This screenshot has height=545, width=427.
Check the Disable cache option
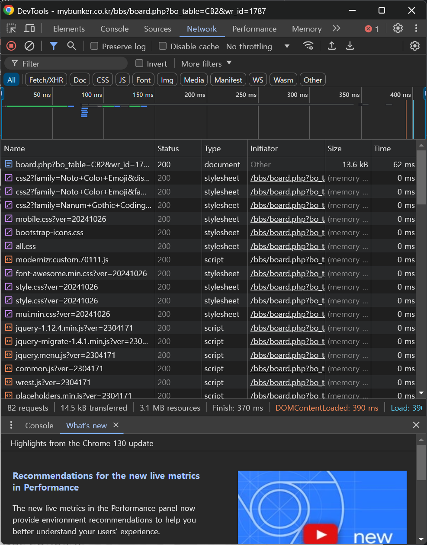point(163,46)
